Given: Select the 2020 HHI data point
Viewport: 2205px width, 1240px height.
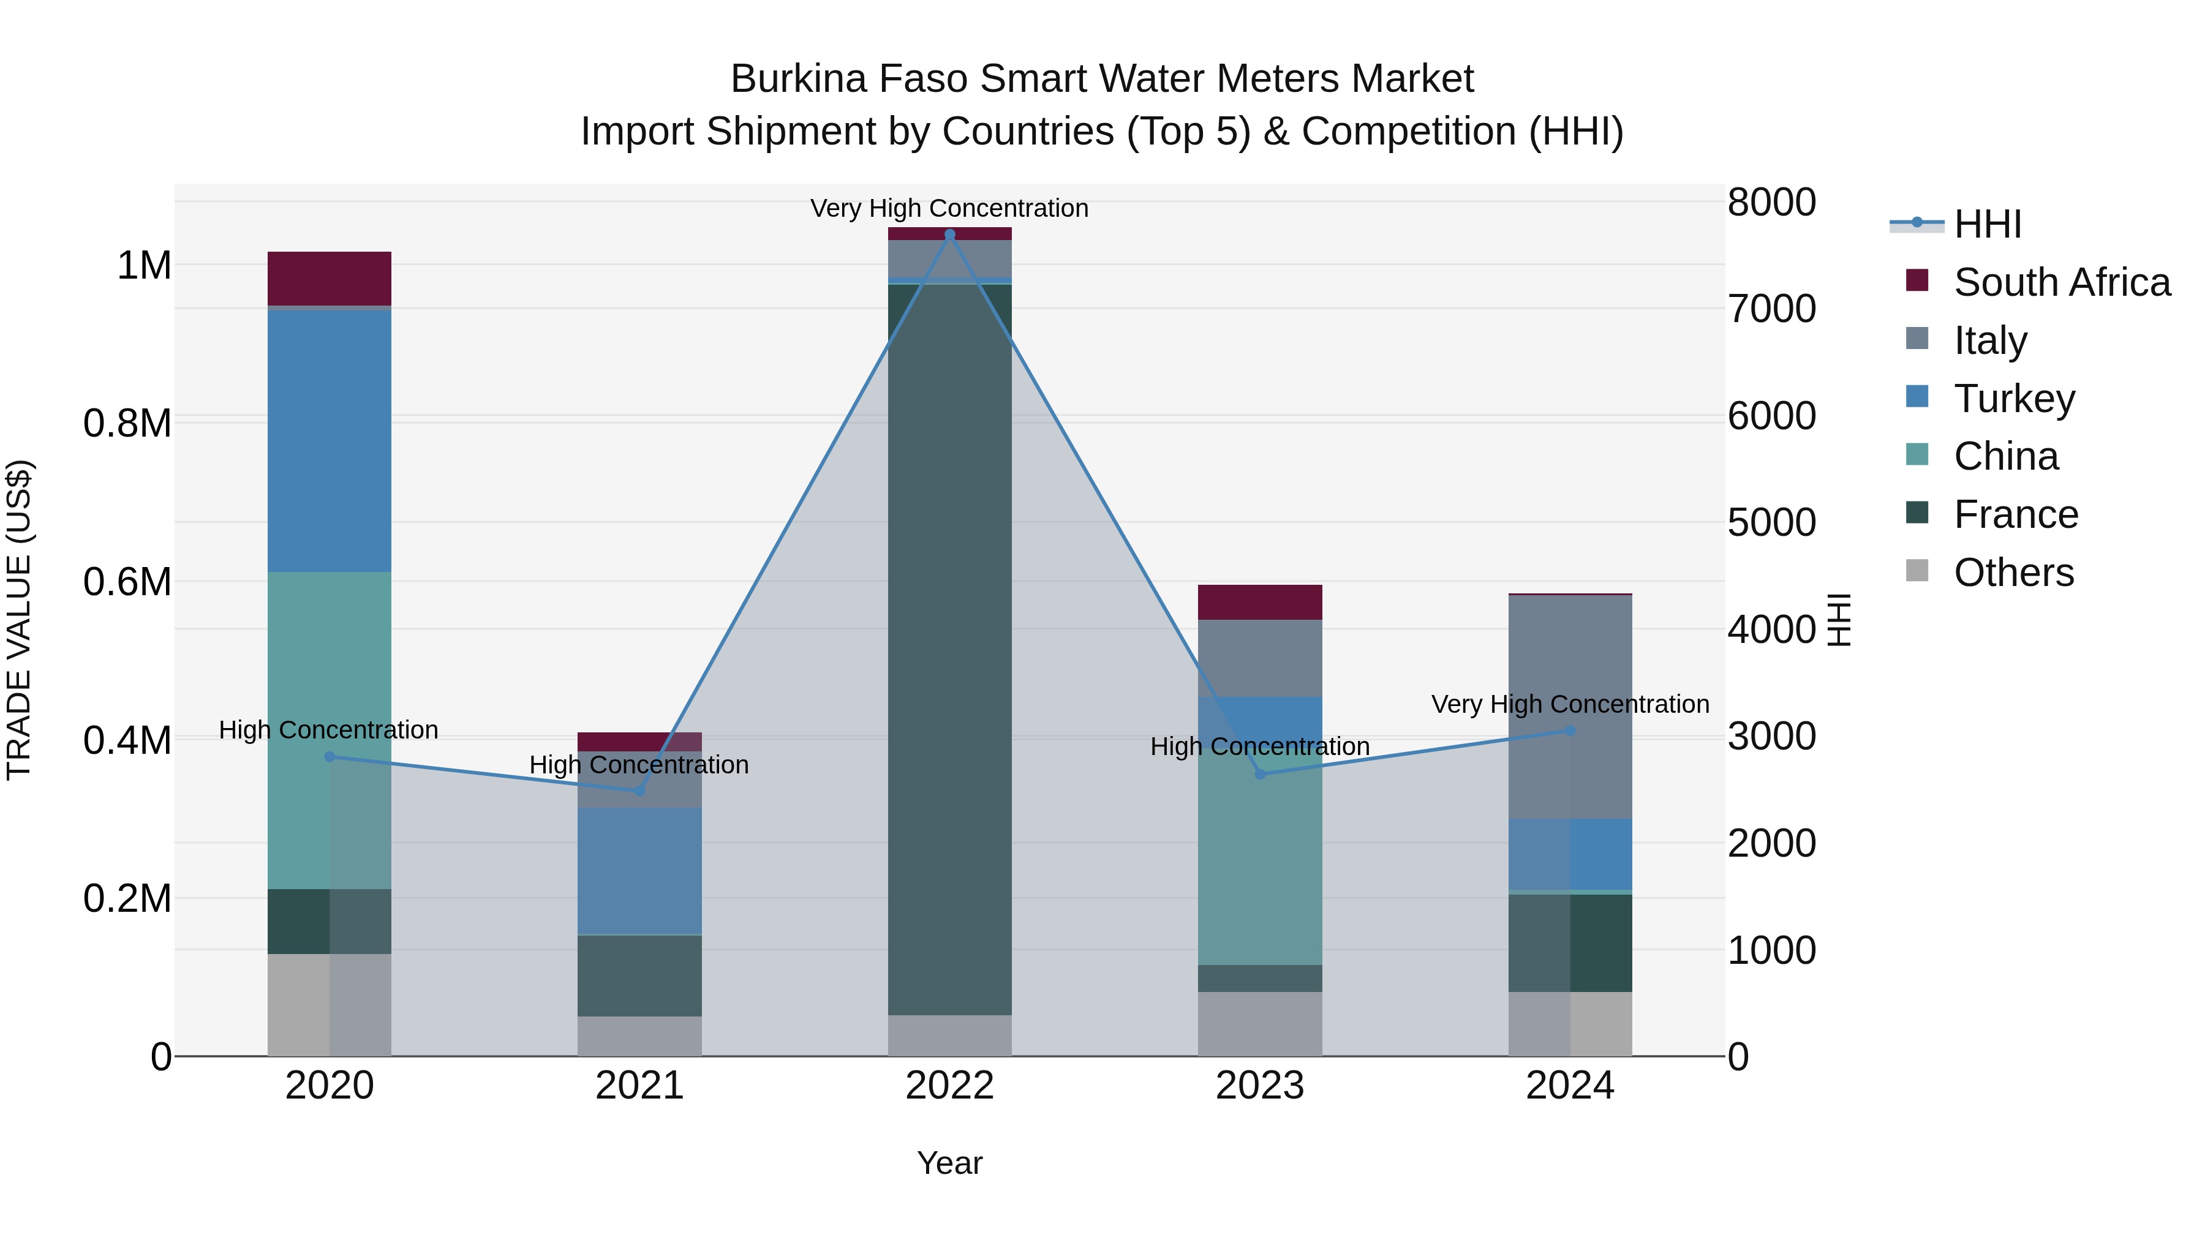Looking at the screenshot, I should (330, 756).
